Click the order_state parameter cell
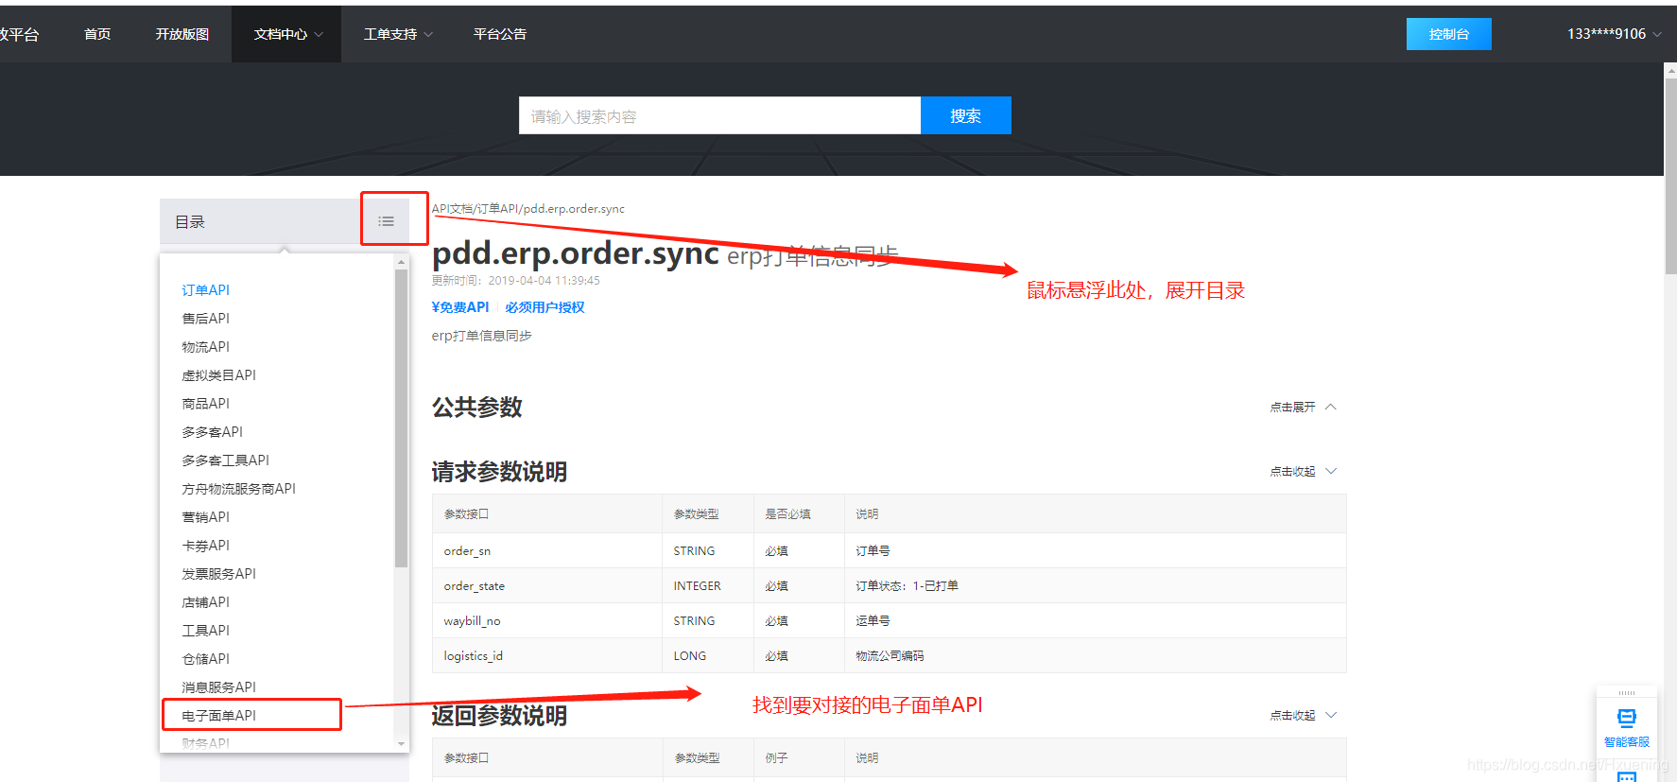Viewport: 1677px width, 782px height. (547, 585)
